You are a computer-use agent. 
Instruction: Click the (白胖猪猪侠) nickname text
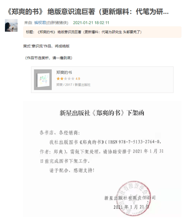(x=57, y=23)
